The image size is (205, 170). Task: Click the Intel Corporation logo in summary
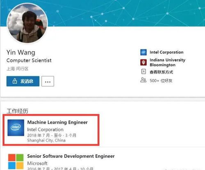pos(143,52)
